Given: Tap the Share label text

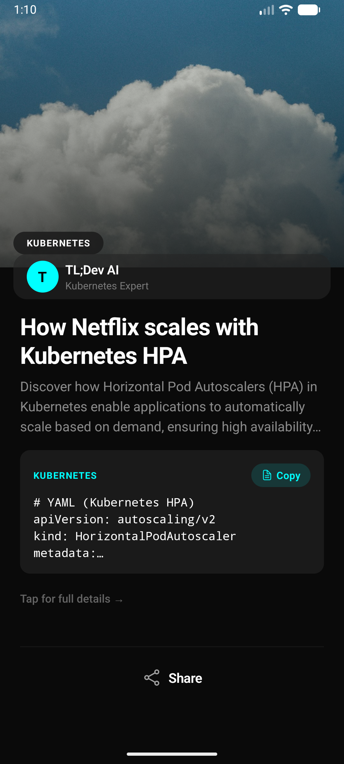Looking at the screenshot, I should point(185,678).
